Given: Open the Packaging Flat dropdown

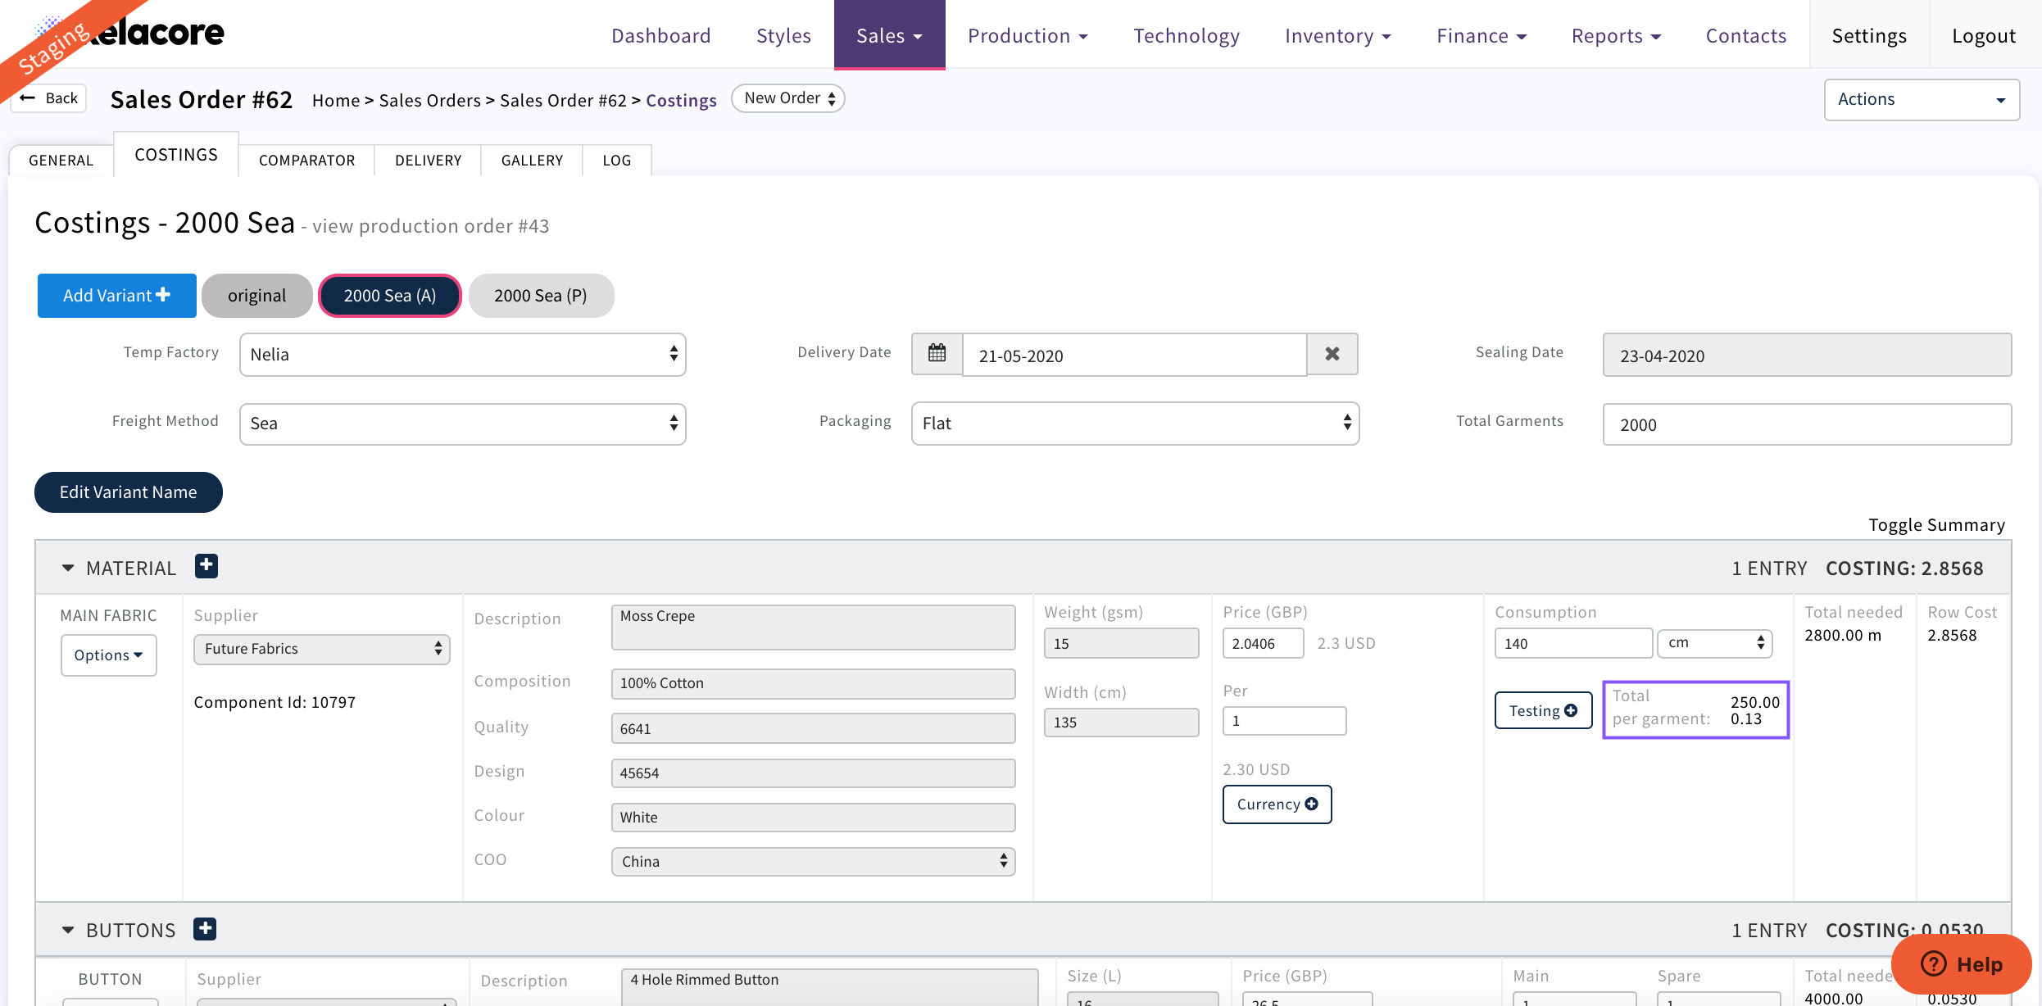Looking at the screenshot, I should pyautogui.click(x=1135, y=424).
